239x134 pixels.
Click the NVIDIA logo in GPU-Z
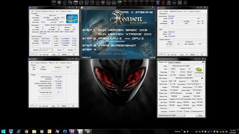tap(199, 70)
